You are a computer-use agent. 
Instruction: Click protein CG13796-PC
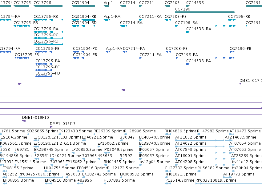43,70
